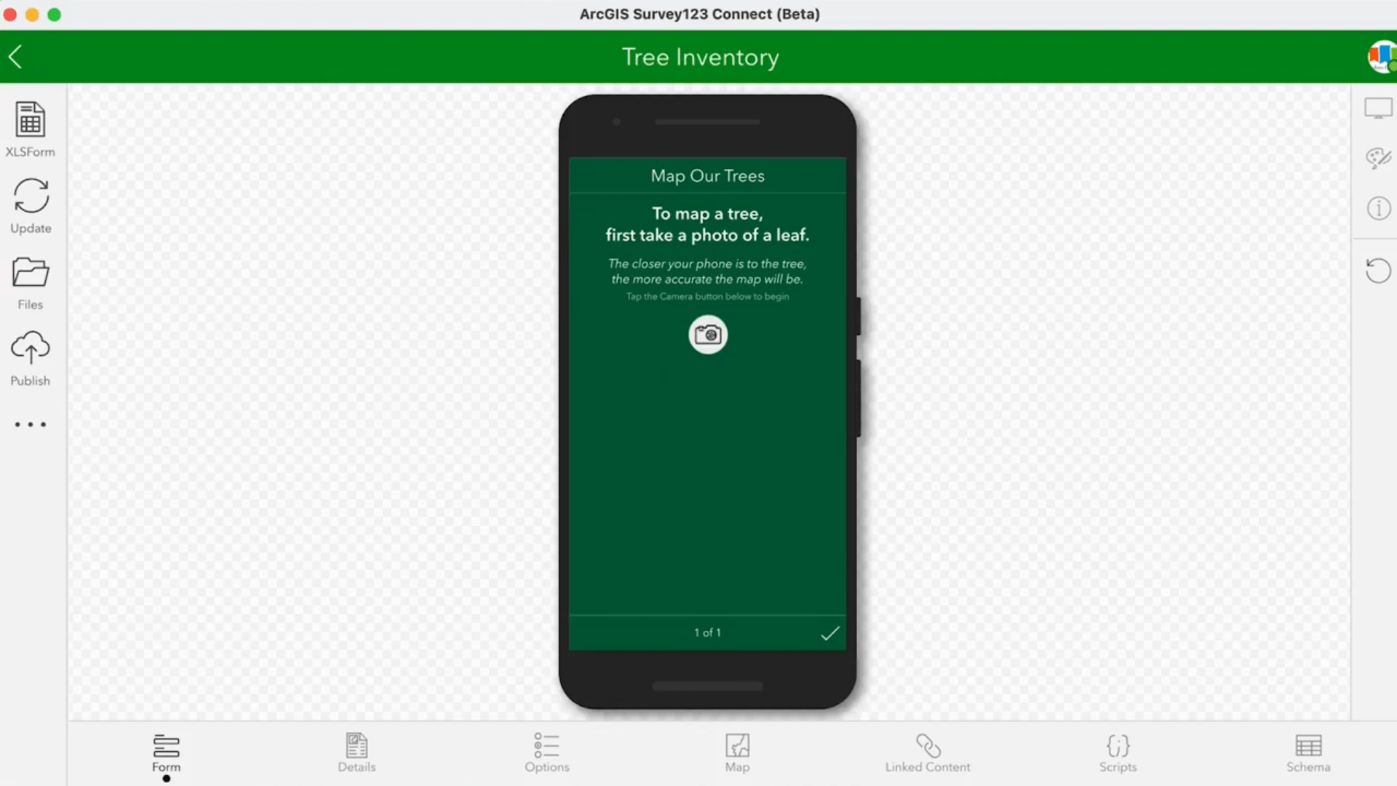This screenshot has width=1397, height=786.
Task: Switch to the Details tab
Action: point(357,752)
